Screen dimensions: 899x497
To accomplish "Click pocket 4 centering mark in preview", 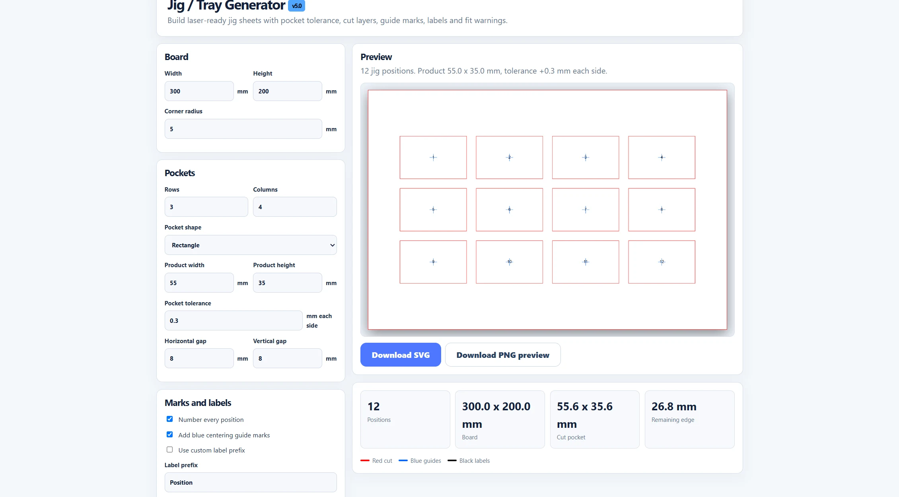I will pos(662,157).
